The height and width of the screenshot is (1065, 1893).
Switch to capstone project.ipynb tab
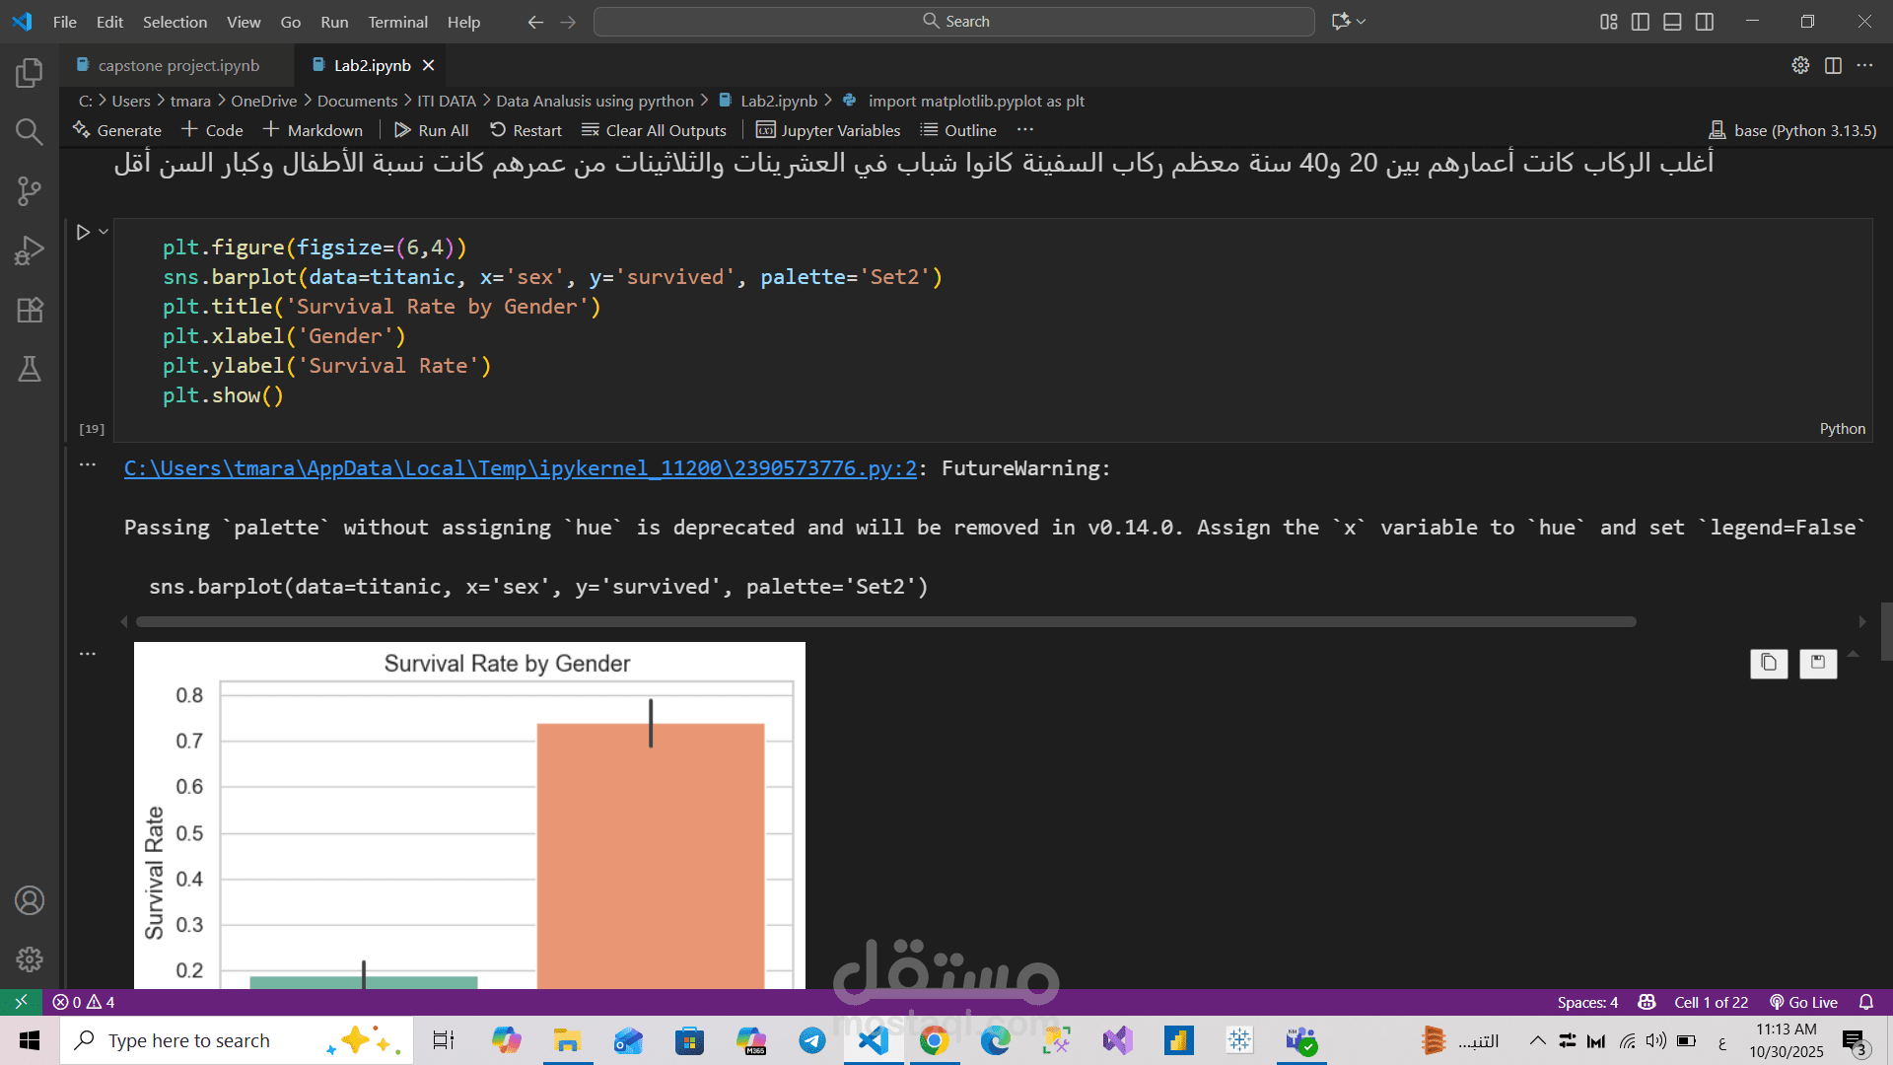[178, 65]
